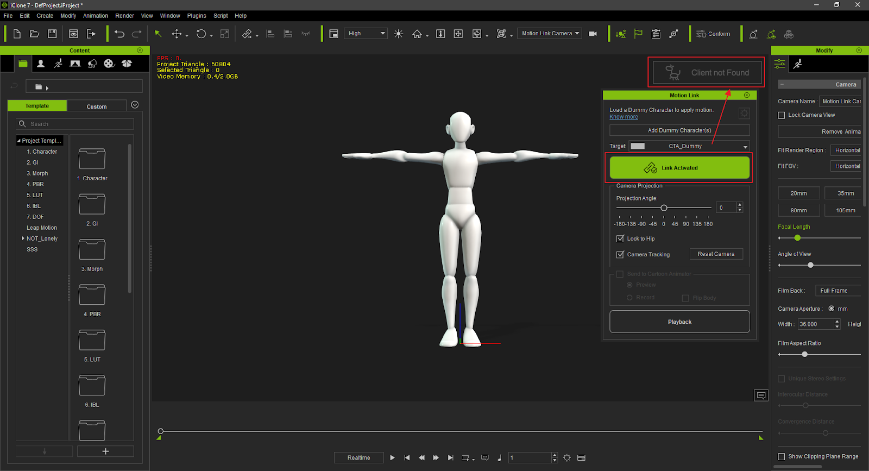Click the Playback button
Viewport: 869px width, 471px height.
click(x=679, y=322)
